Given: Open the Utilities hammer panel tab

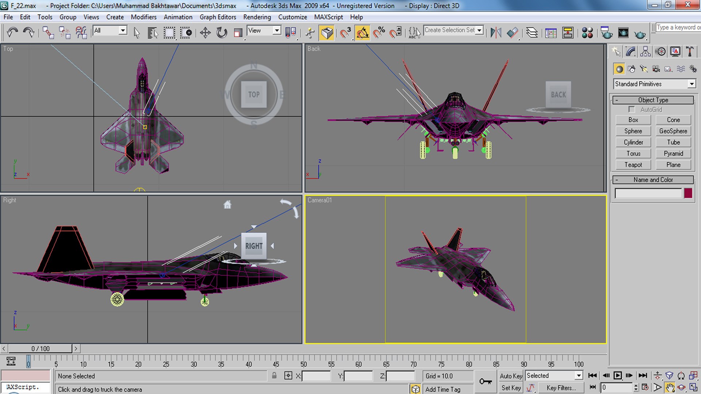Looking at the screenshot, I should (690, 51).
